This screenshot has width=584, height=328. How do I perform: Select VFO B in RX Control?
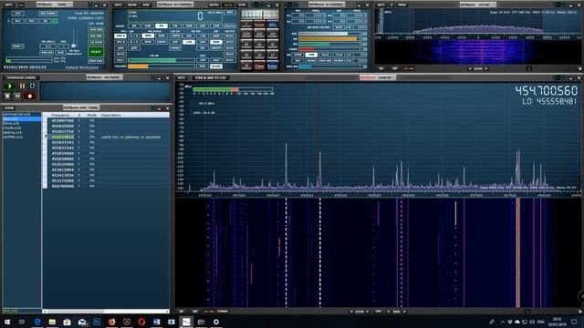[120, 42]
